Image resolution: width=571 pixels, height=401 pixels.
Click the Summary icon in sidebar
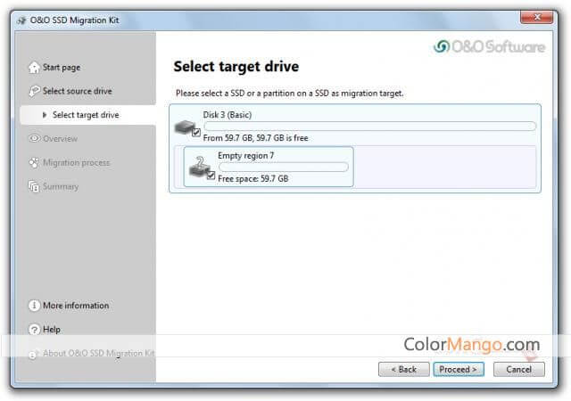(x=34, y=187)
